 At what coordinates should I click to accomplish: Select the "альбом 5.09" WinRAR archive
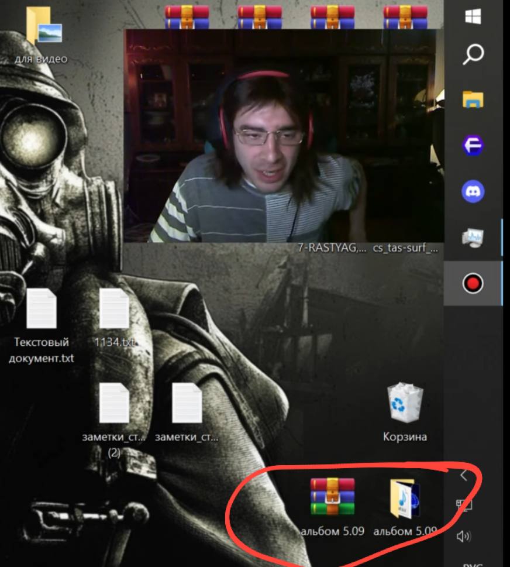pos(332,507)
